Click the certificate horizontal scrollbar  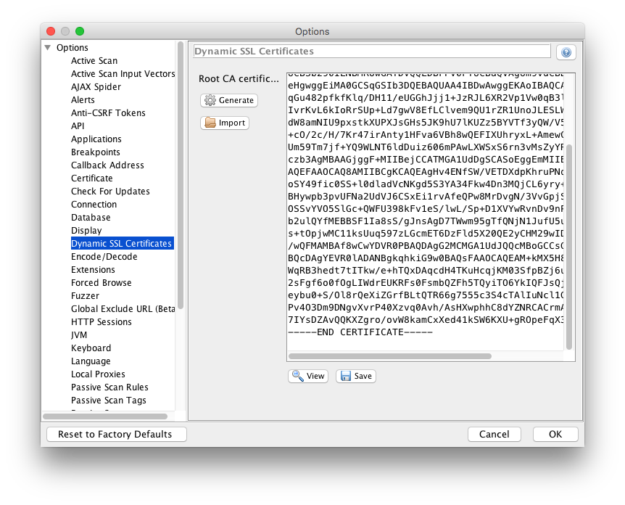390,356
